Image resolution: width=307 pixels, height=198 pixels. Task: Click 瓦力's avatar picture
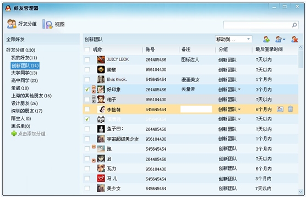(101, 168)
